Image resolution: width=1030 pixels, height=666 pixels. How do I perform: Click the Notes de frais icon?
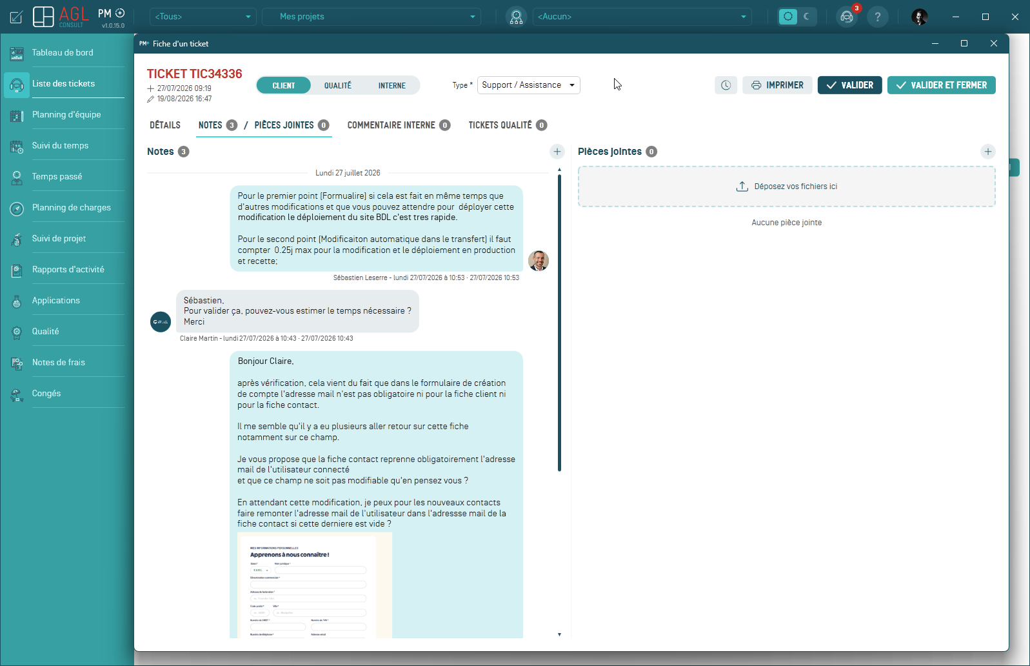pos(17,363)
